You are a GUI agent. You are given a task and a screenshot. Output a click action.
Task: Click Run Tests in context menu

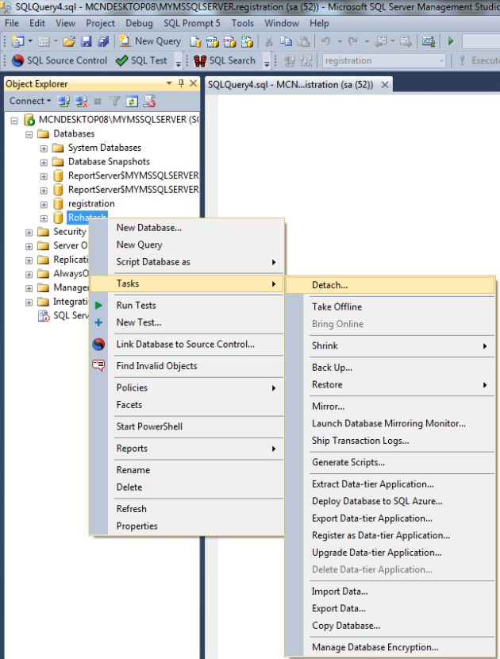[x=137, y=306]
